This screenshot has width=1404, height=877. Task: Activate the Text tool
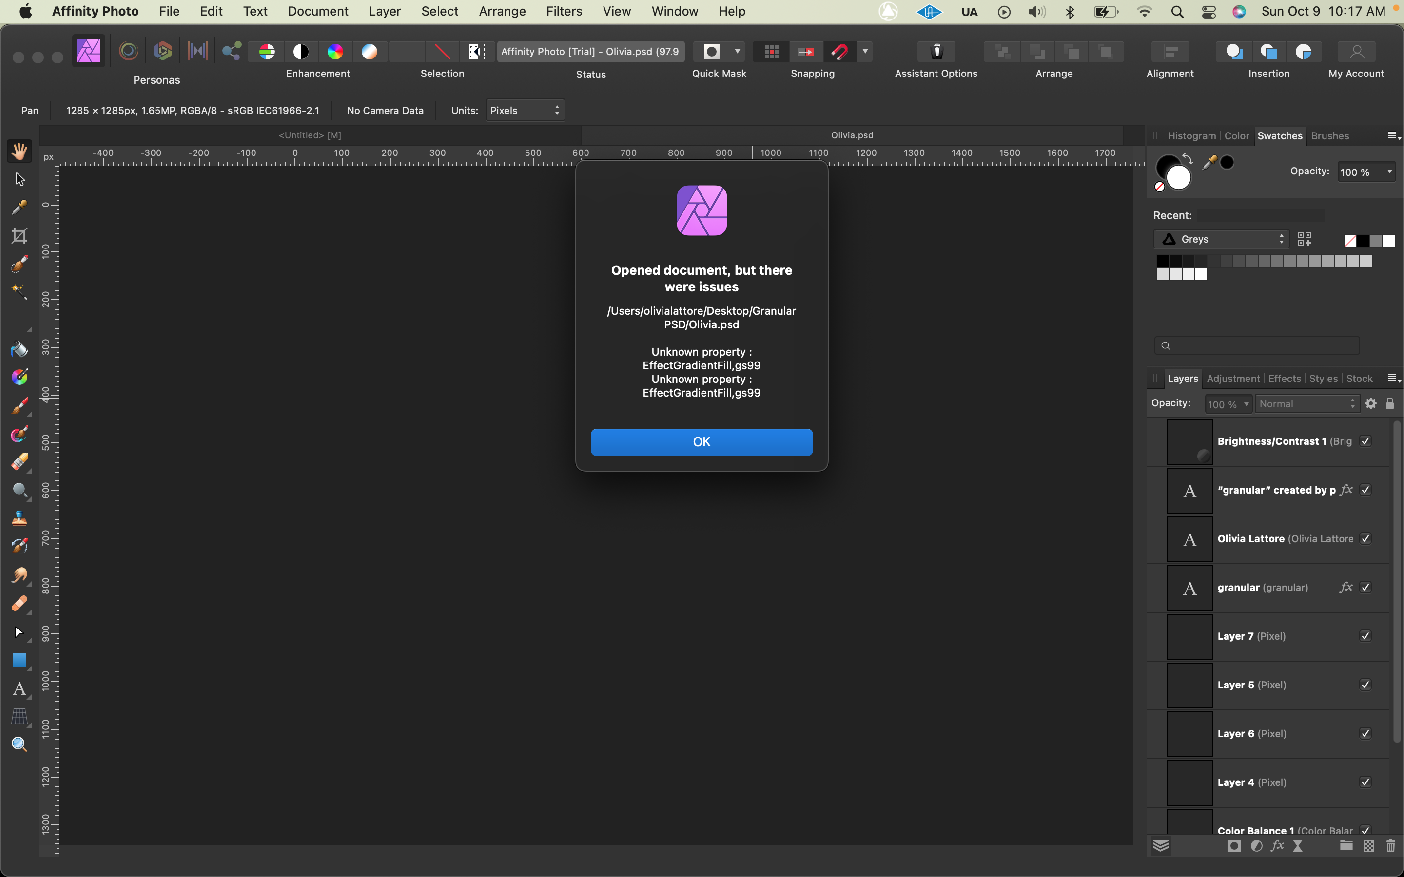tap(19, 689)
